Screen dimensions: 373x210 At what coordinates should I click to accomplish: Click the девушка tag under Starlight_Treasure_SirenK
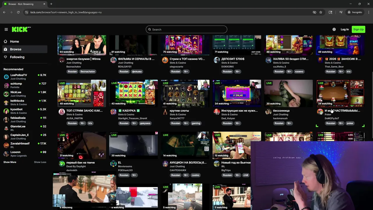pos(145,123)
